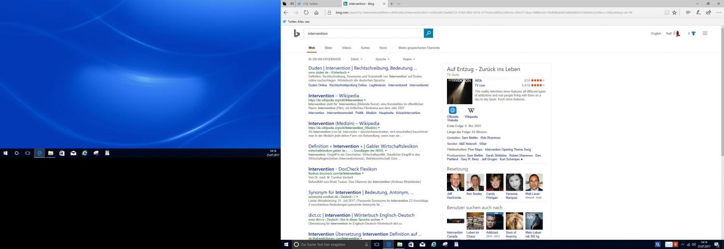Open A&E Network Sender link
The image size is (724, 249).
coord(468,143)
